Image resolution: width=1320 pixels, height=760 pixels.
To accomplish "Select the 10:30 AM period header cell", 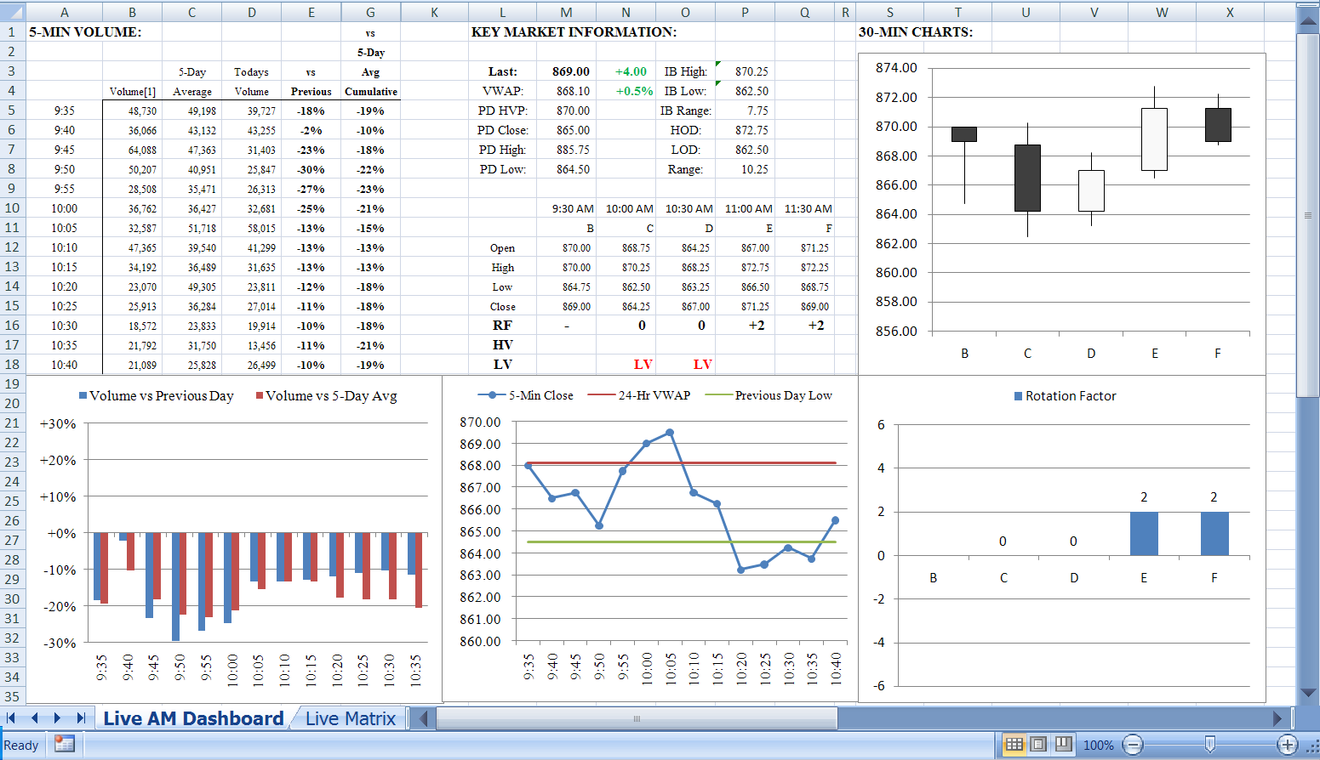I will 685,208.
